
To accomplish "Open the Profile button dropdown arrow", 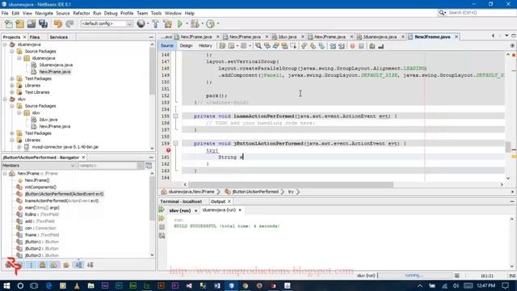I will [217, 23].
